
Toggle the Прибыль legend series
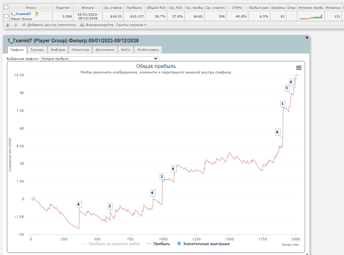[x=158, y=244]
